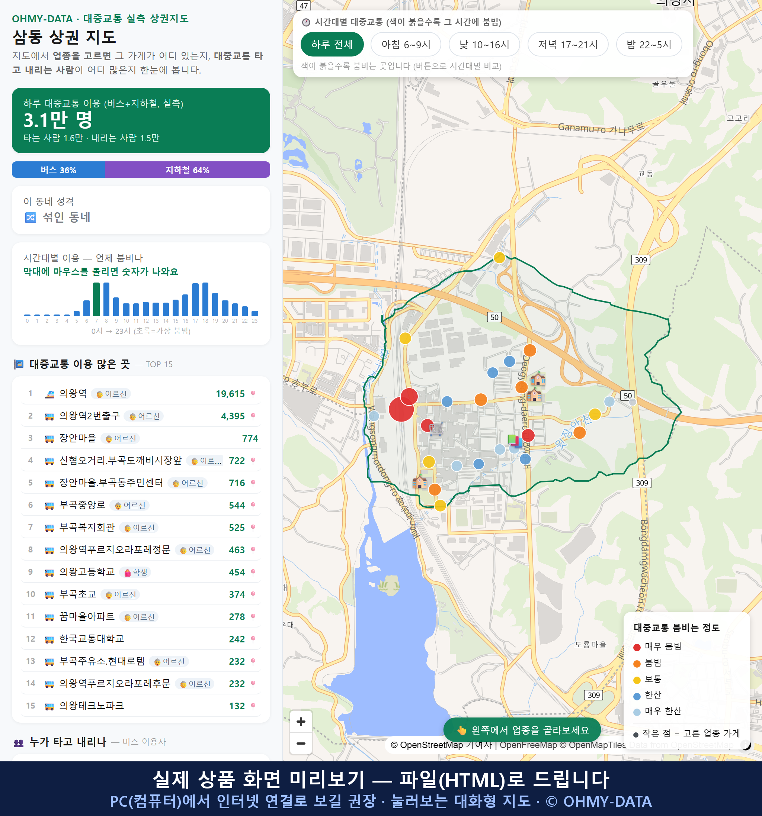Select the 부곡주유소.현대로템 list row
This screenshot has height=816, width=762.
(141, 662)
